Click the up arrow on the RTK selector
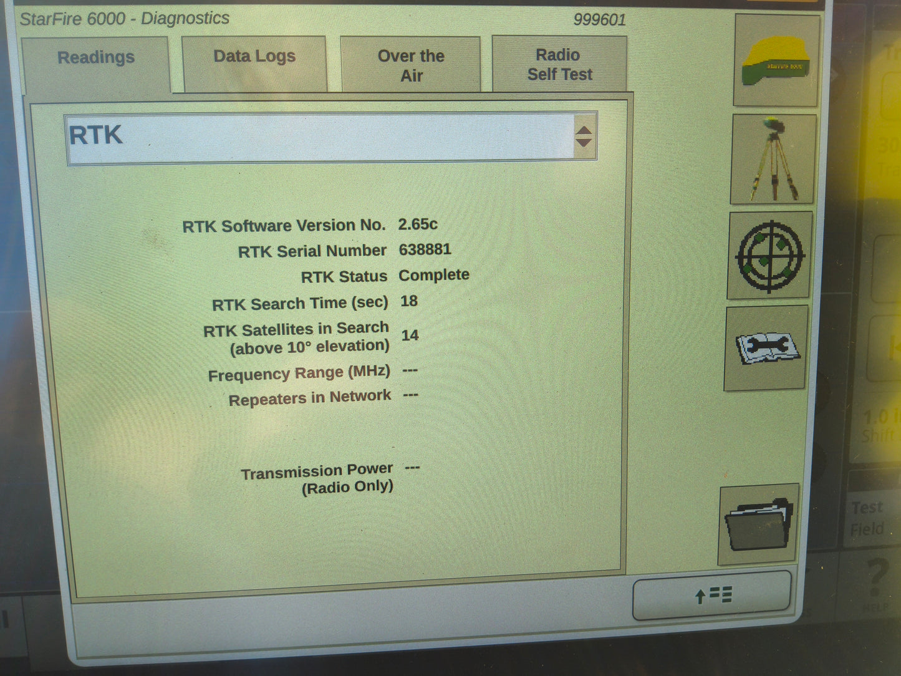901x676 pixels. click(x=584, y=129)
